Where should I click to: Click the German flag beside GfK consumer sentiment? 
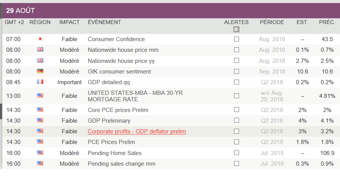click(40, 71)
